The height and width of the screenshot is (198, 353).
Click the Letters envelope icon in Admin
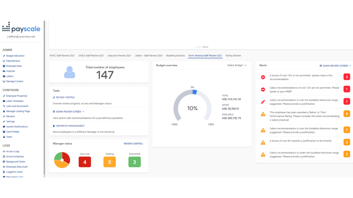click(x=4, y=76)
